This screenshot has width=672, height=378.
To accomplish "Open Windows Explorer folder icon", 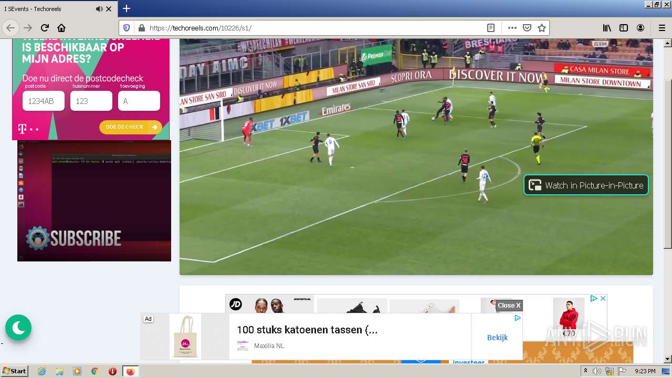I will pos(59,371).
